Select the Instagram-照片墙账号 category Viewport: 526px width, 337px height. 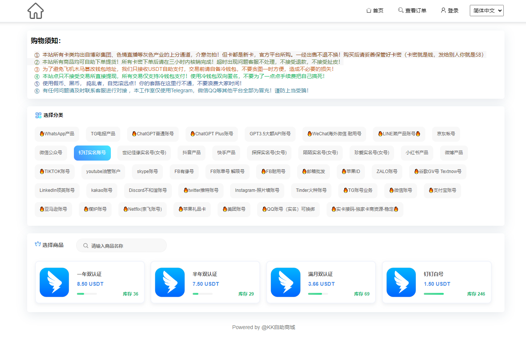click(257, 190)
